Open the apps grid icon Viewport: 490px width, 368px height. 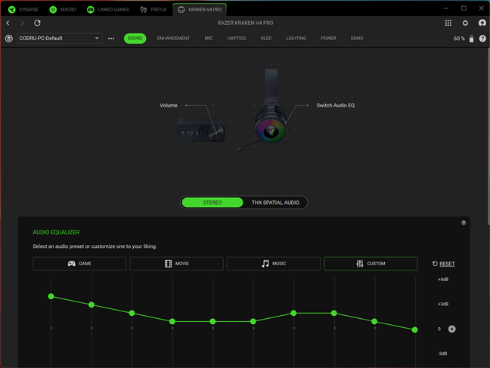[x=448, y=23]
